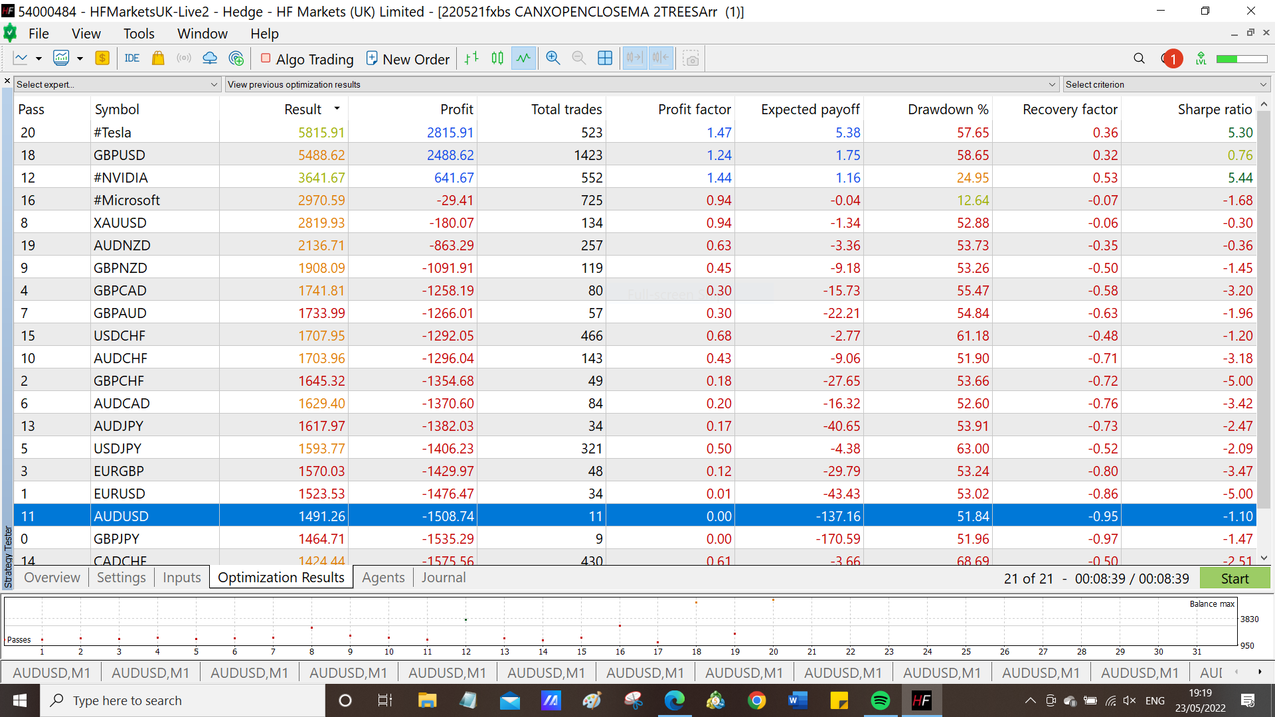Screen dimensions: 1275x717
Task: Click in Windows taskbar search box
Action: (184, 701)
